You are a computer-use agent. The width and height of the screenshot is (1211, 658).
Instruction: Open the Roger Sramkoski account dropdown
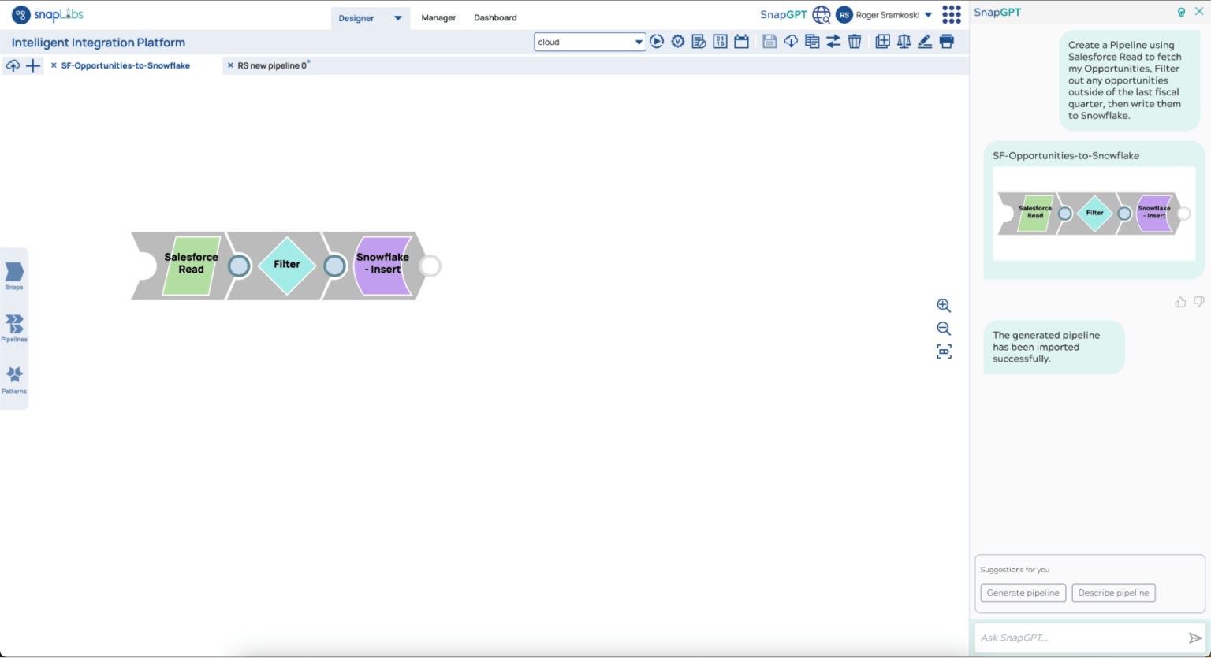928,14
